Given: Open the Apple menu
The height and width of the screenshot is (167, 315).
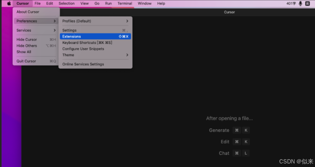Looking at the screenshot, I should pyautogui.click(x=9, y=4).
